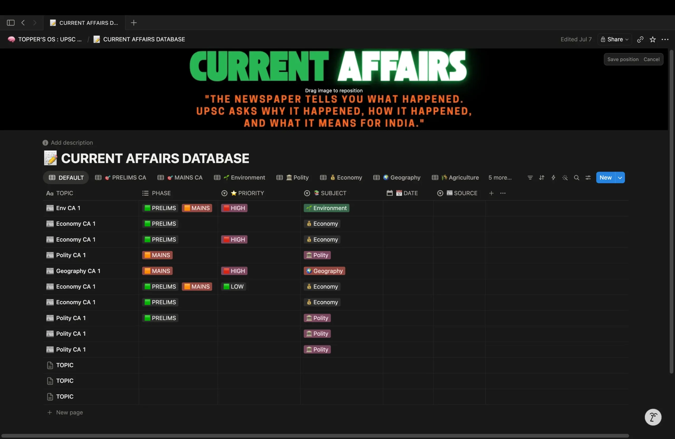The image size is (675, 439).
Task: Click the AI sparkle icon in the toolbar
Action: (x=565, y=177)
